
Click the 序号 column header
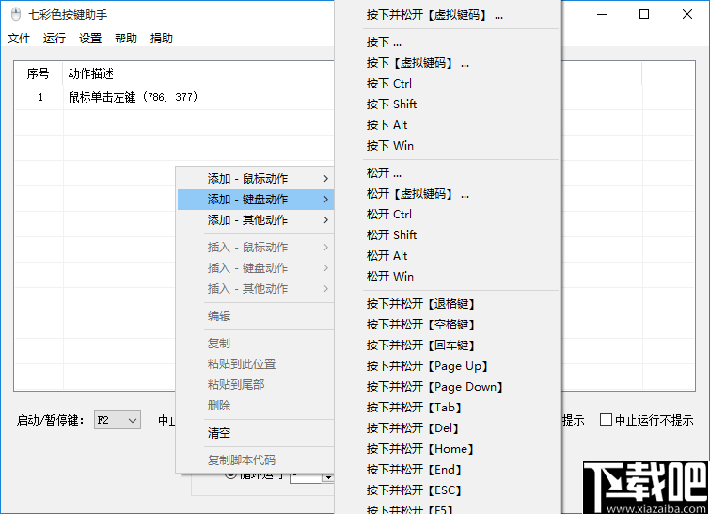pos(38,73)
